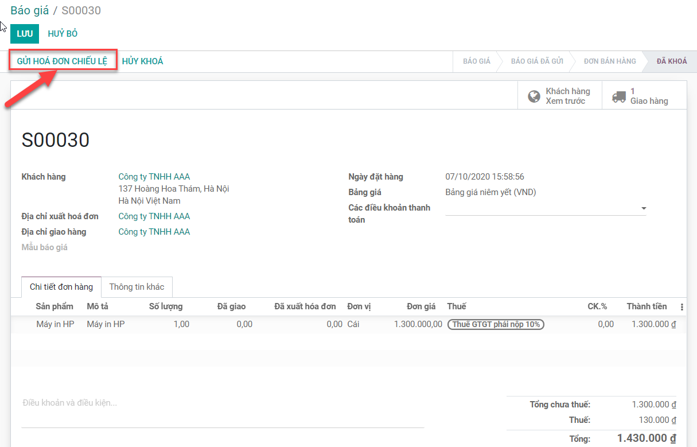Sort table by Thành tiền column header

647,306
